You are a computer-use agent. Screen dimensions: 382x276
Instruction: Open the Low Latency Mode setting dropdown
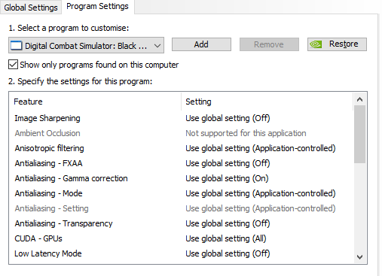(x=228, y=253)
